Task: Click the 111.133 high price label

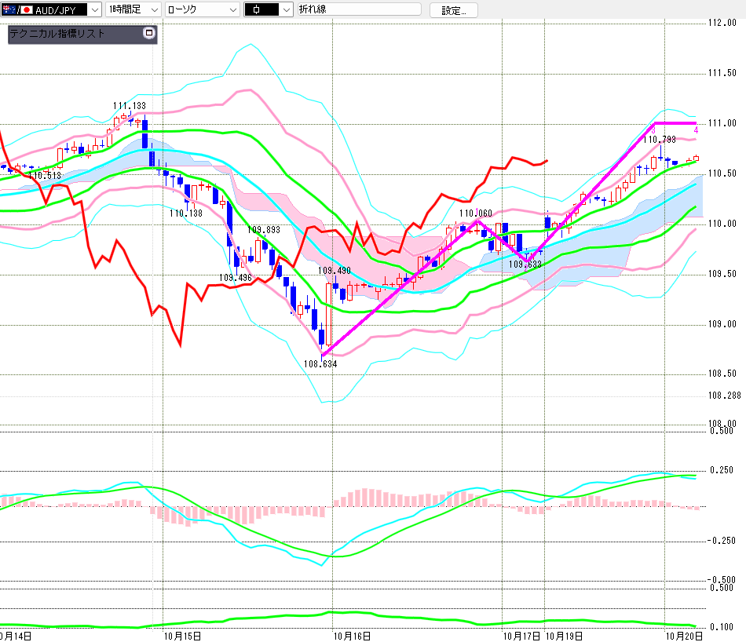Action: (x=130, y=106)
